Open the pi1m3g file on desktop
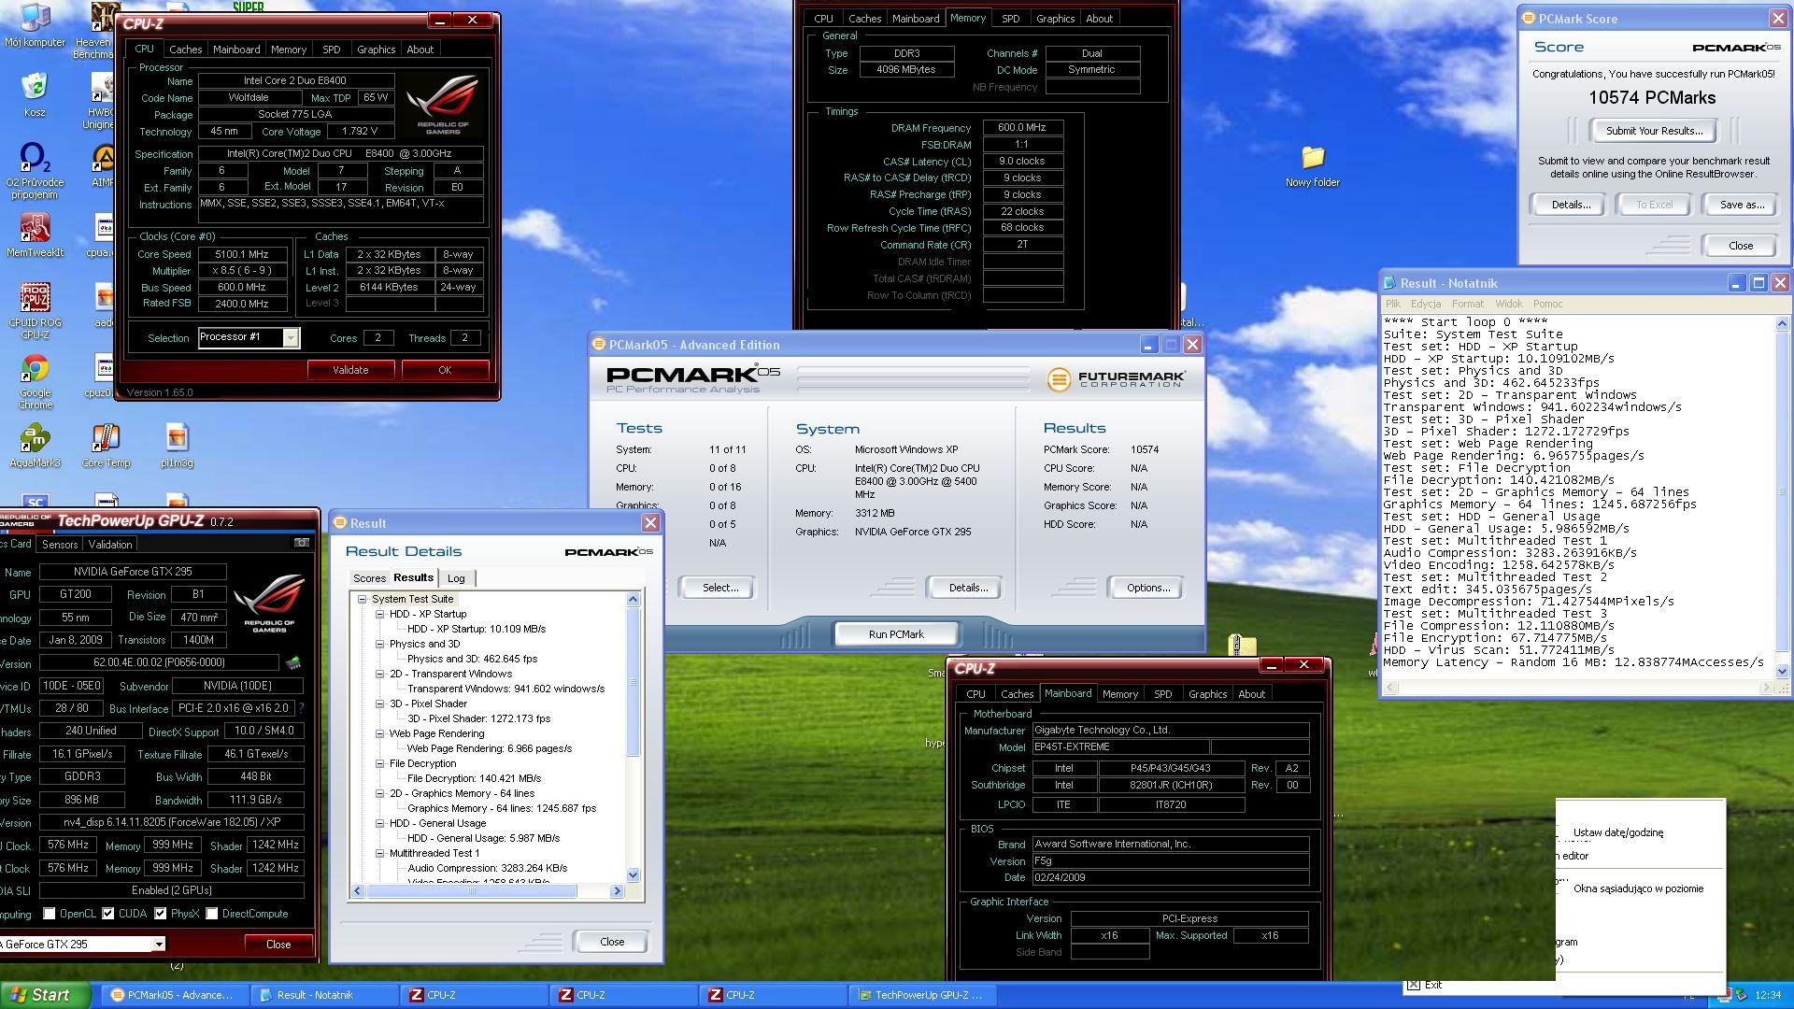This screenshot has height=1009, width=1794. (177, 446)
